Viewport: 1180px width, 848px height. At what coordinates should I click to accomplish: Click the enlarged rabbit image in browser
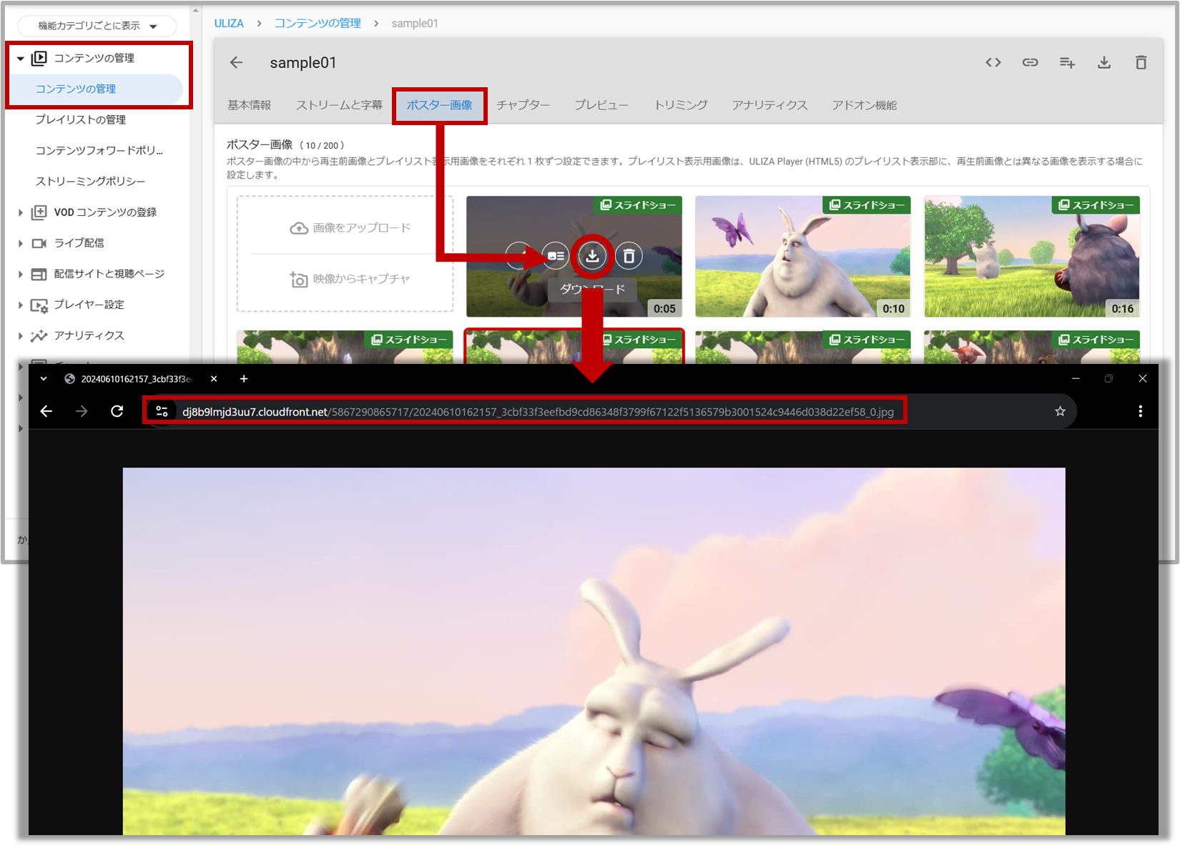[x=594, y=651]
